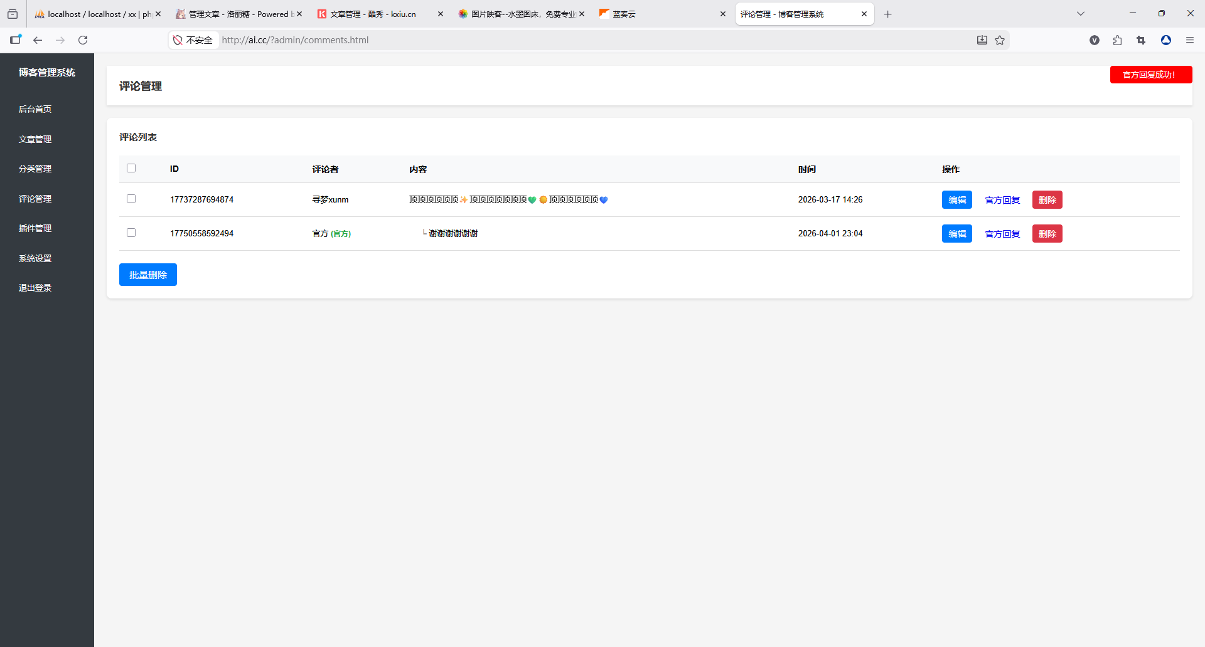Open 文章管理 in the sidebar

35,139
